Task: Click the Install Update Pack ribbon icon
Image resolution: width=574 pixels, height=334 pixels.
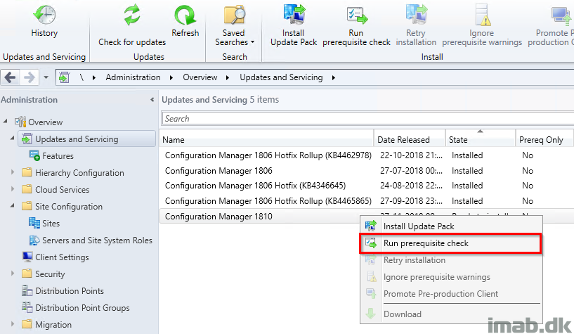Action: click(x=294, y=15)
